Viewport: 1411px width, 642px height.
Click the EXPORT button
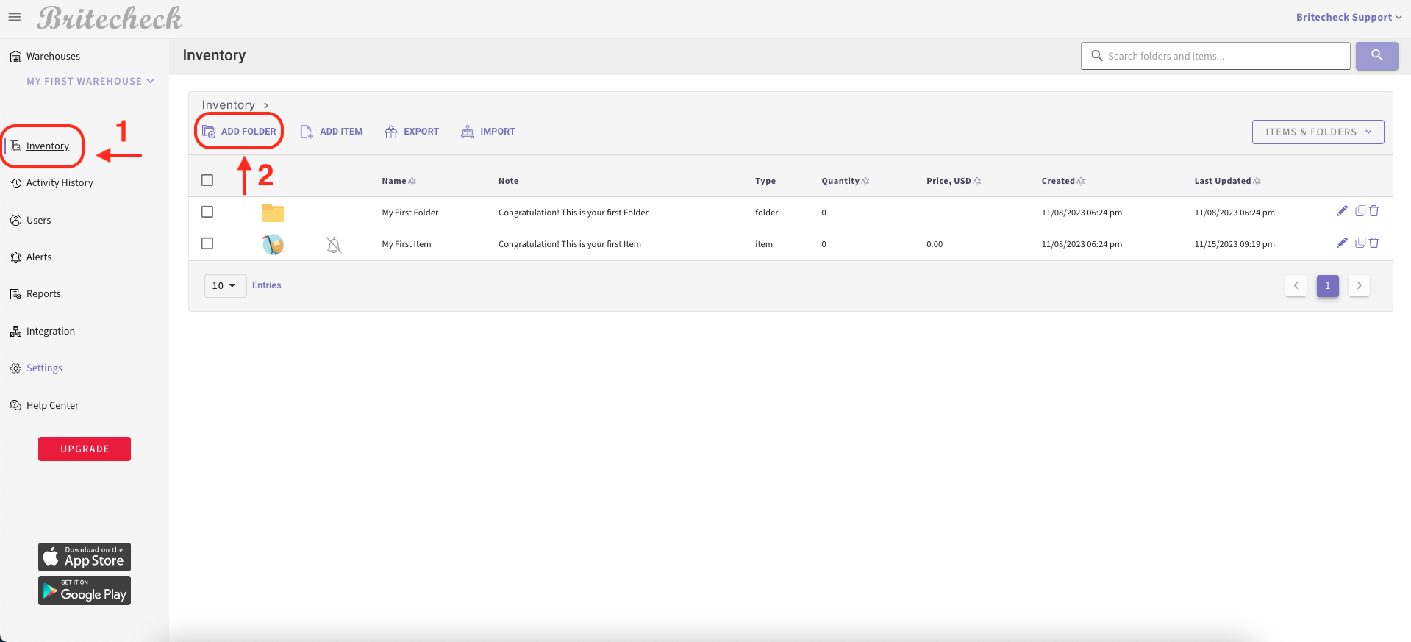click(x=412, y=132)
